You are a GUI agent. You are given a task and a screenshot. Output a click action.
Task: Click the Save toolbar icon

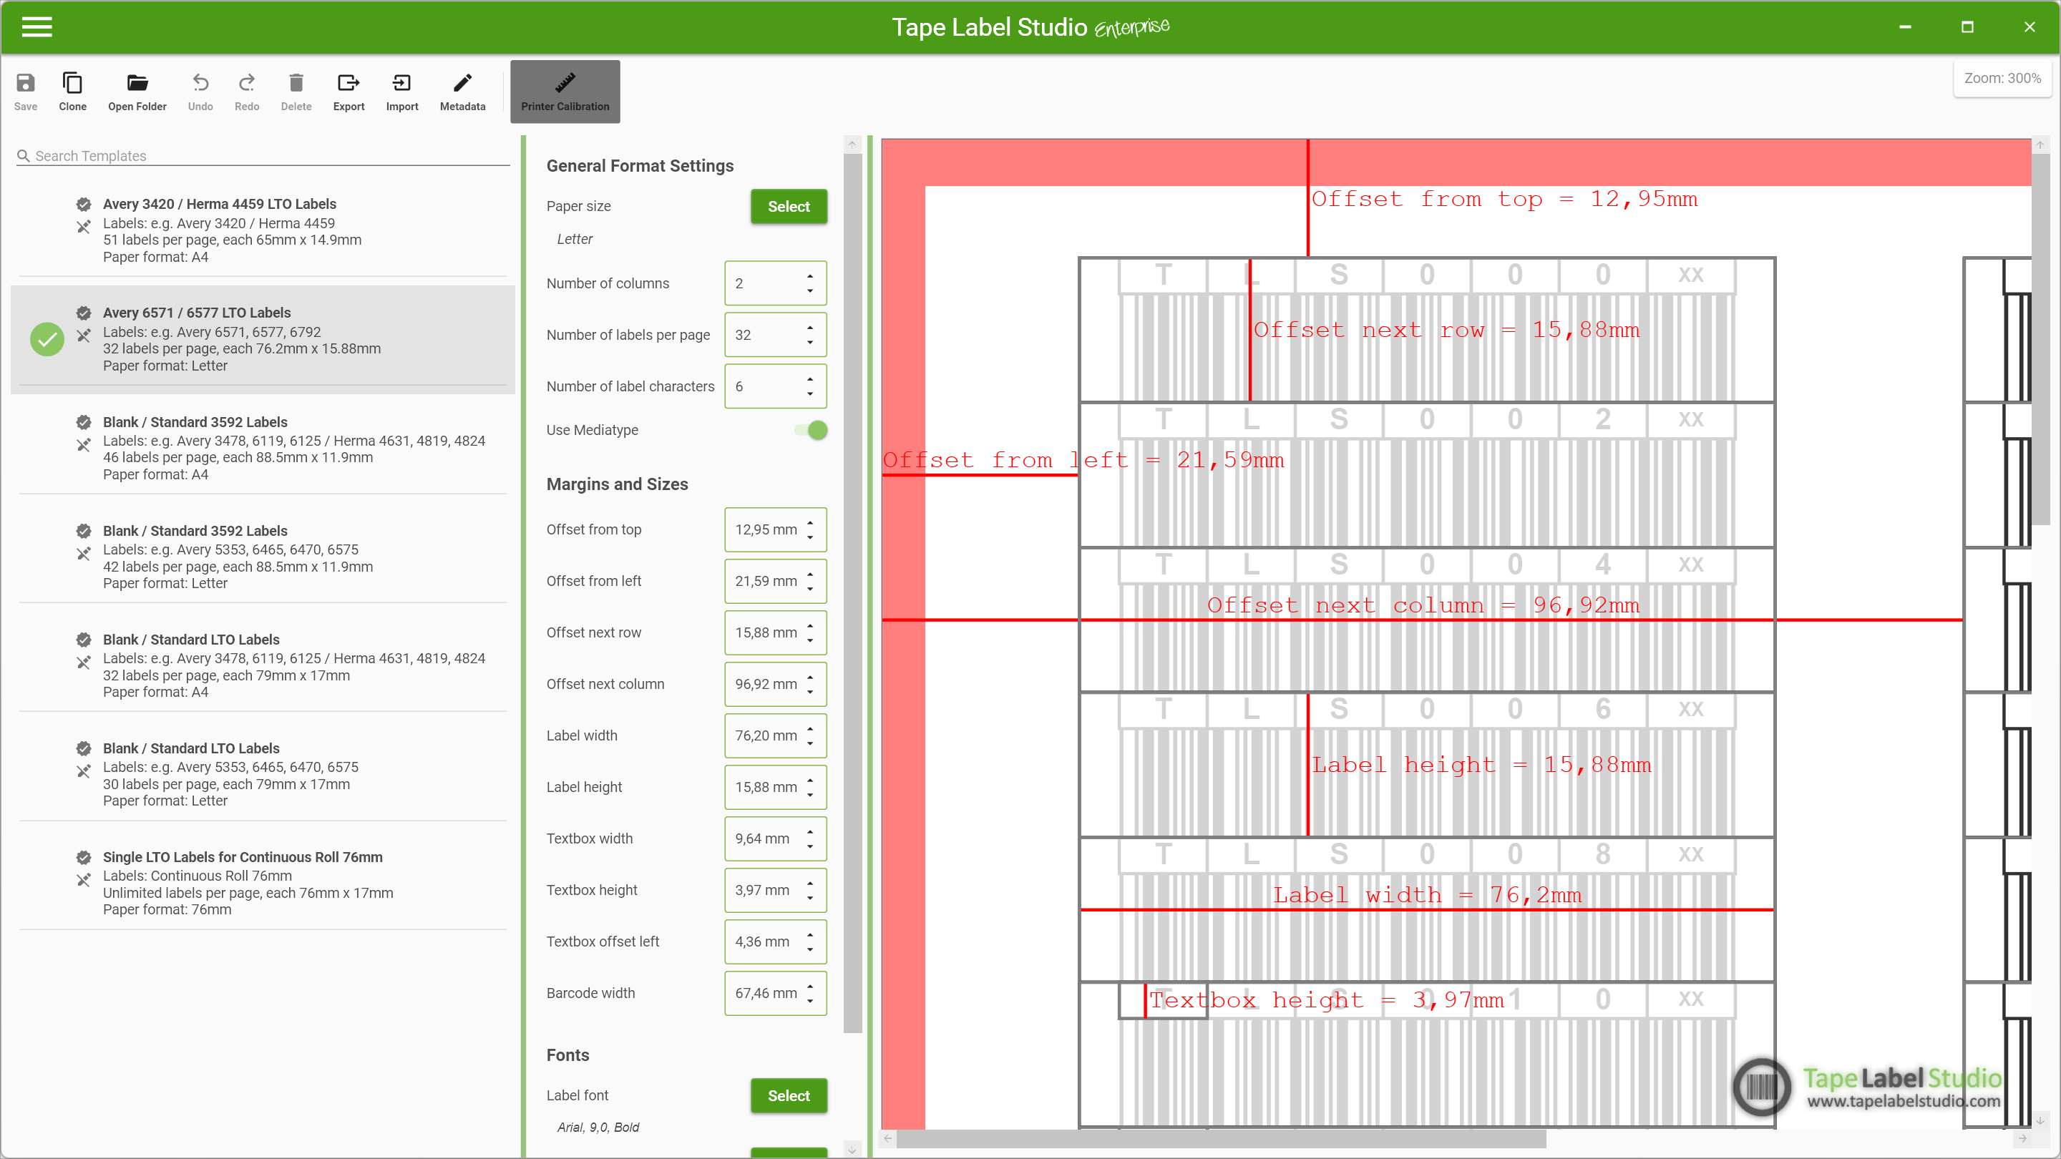point(26,91)
